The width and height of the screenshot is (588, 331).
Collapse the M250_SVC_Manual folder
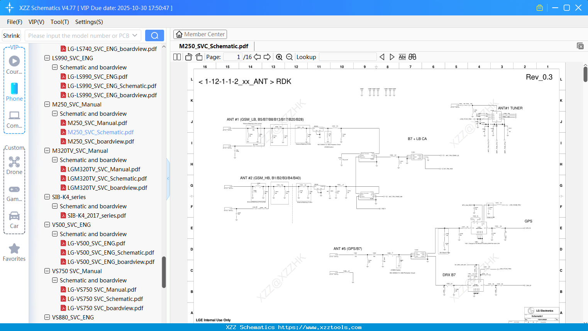[x=46, y=104]
